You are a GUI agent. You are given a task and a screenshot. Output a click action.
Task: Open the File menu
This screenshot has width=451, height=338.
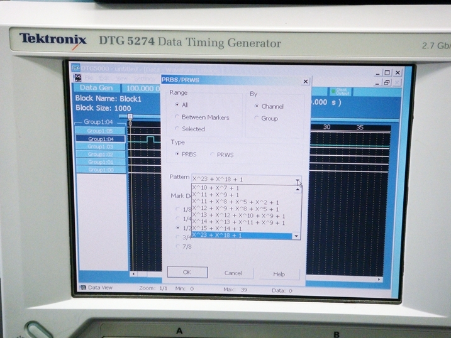point(88,78)
